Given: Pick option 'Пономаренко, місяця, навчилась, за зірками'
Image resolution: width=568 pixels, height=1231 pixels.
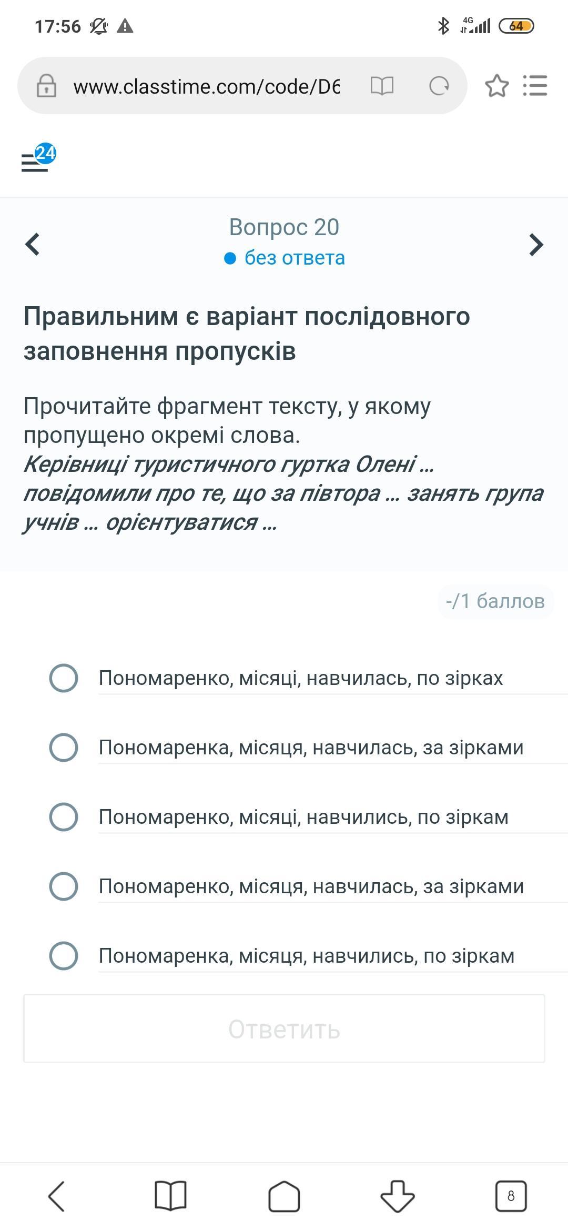Looking at the screenshot, I should (x=64, y=886).
